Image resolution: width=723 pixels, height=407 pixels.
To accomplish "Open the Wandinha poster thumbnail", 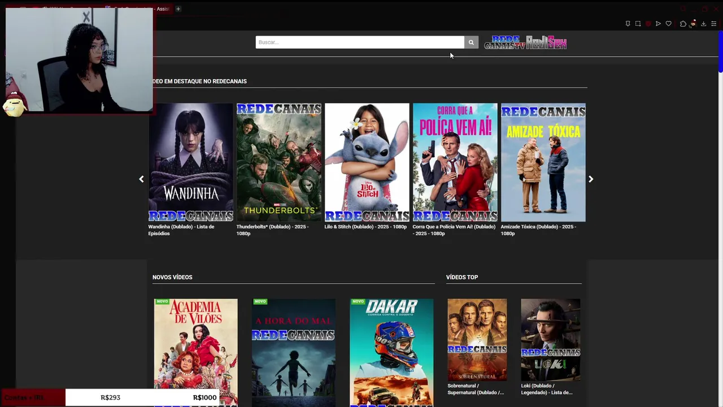I will click(x=191, y=162).
